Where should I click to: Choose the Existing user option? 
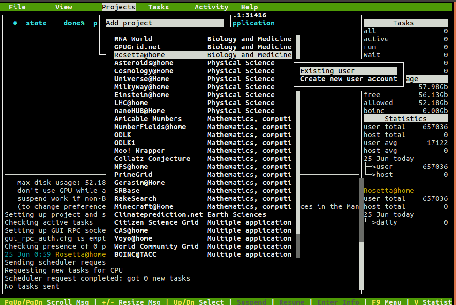[349, 71]
